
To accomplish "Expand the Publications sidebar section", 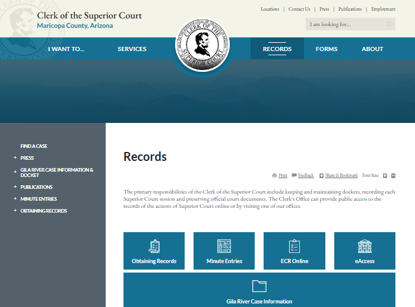I will click(15, 187).
